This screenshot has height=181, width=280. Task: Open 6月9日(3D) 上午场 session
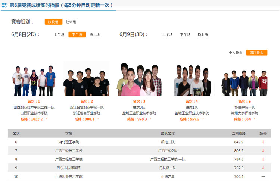[167, 35]
